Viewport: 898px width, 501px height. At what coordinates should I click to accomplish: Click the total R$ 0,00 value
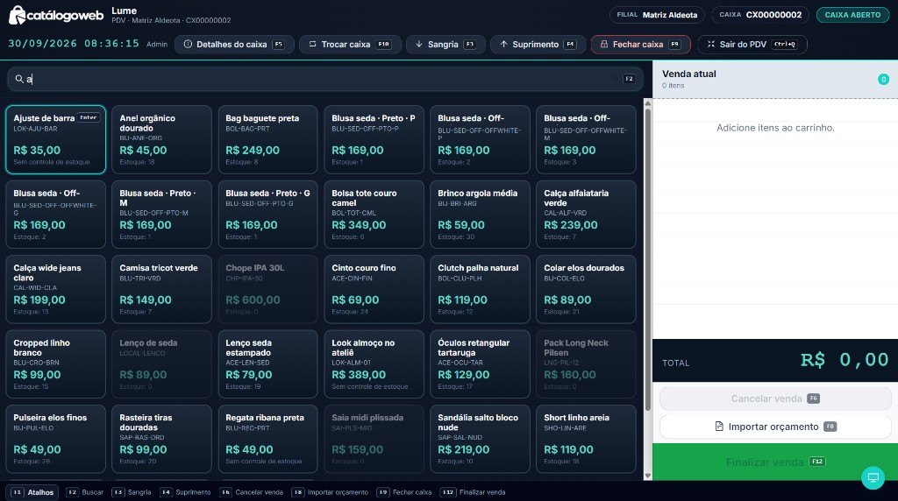[x=845, y=360]
